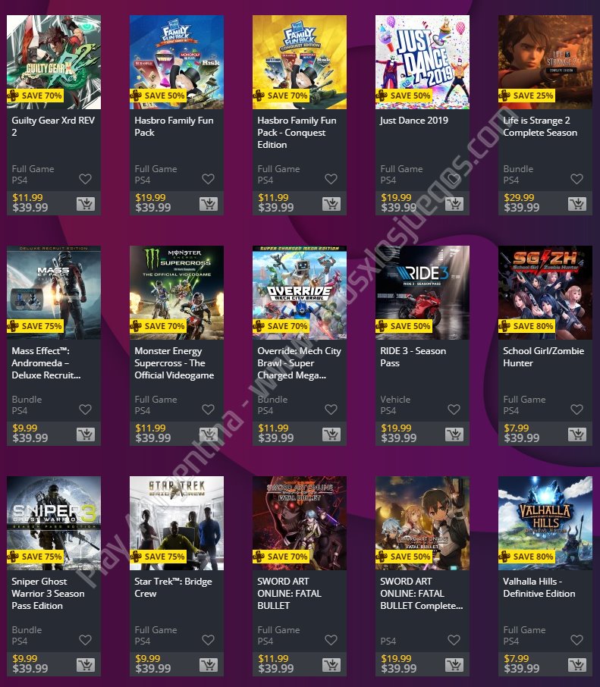
Task: Open RIDE 3 - Season Pass title link
Action: (x=413, y=356)
